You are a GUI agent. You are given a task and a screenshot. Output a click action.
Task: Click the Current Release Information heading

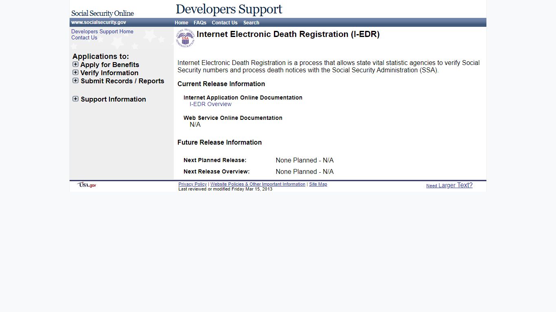coord(221,84)
